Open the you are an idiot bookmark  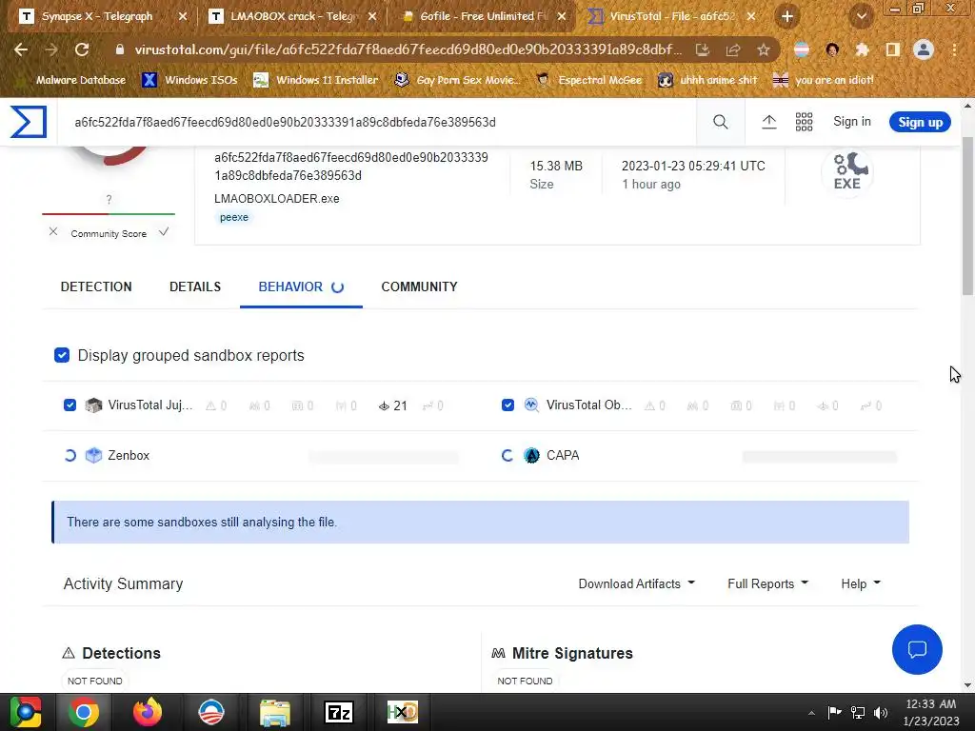pyautogui.click(x=824, y=80)
